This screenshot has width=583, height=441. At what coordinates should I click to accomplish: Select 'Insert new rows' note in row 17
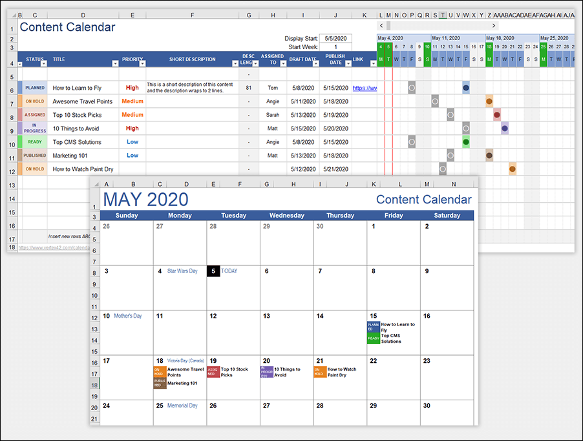click(69, 236)
